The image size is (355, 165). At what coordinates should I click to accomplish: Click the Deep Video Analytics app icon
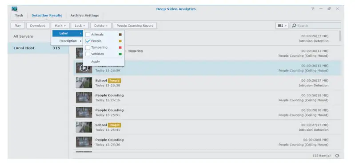[x=15, y=9]
